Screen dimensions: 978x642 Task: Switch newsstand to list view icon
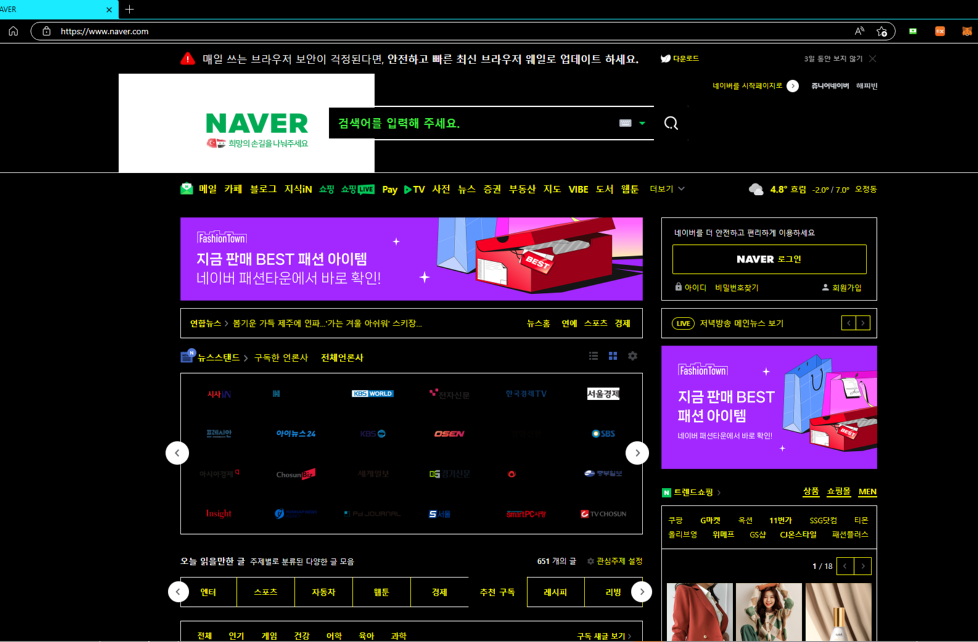tap(593, 356)
